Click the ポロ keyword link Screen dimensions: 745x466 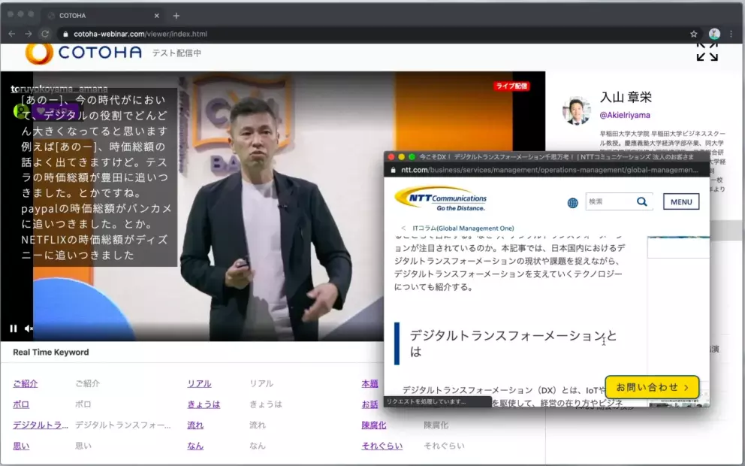[x=21, y=404]
